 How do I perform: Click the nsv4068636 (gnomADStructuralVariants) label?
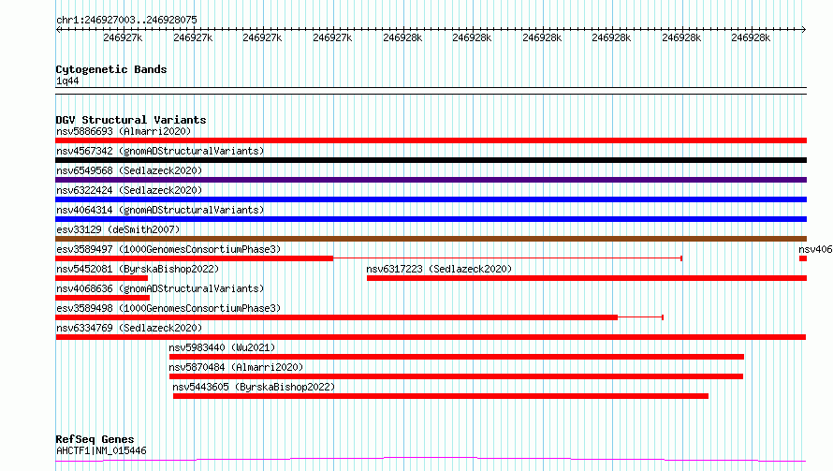tap(160, 288)
